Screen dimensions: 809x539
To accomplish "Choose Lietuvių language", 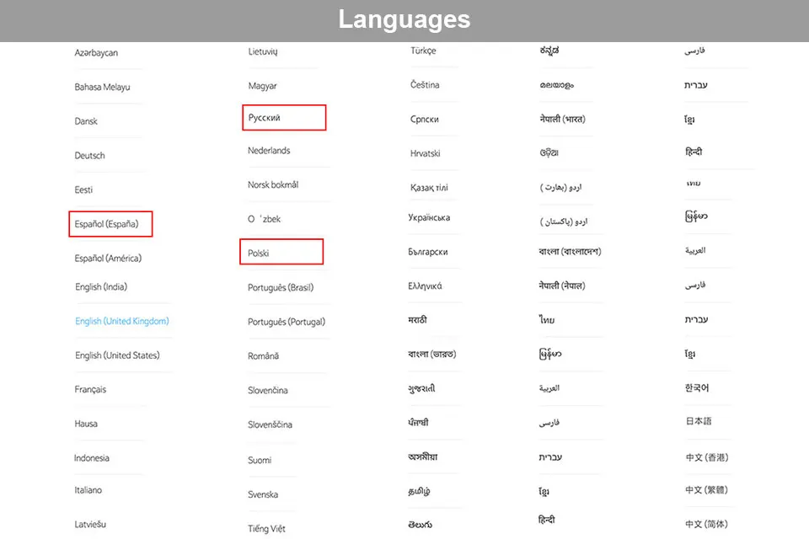I will click(x=263, y=51).
